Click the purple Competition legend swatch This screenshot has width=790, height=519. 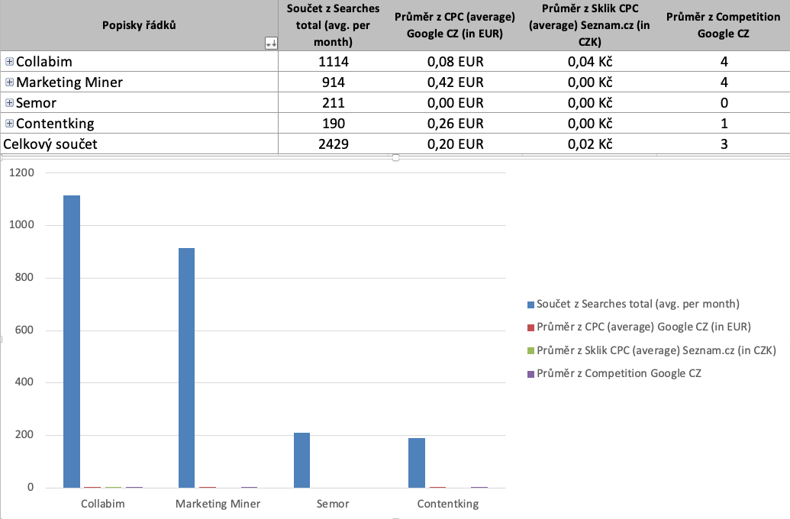(530, 374)
